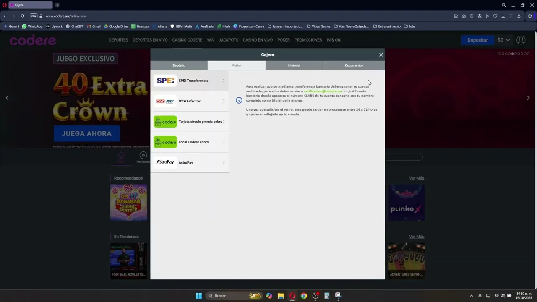Open a new browser tab
This screenshot has height=302, width=537.
click(57, 5)
